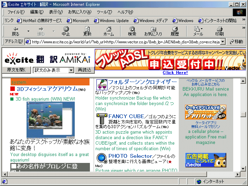248x186 pixels.
Task: Print the page with 印刷 button
Action: coord(219,31)
